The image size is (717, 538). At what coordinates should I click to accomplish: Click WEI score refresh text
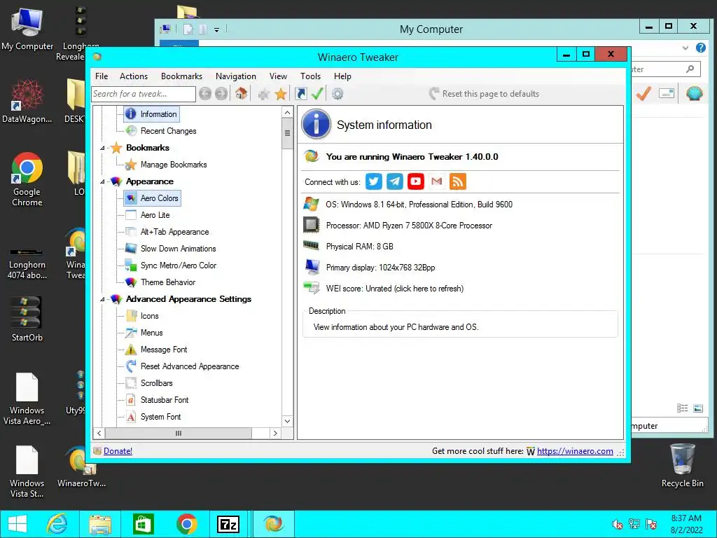coord(395,289)
